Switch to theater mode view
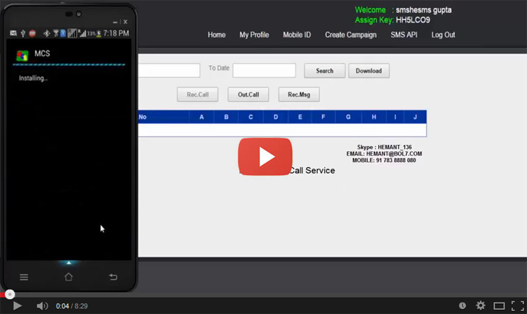The height and width of the screenshot is (314, 527). (x=499, y=306)
